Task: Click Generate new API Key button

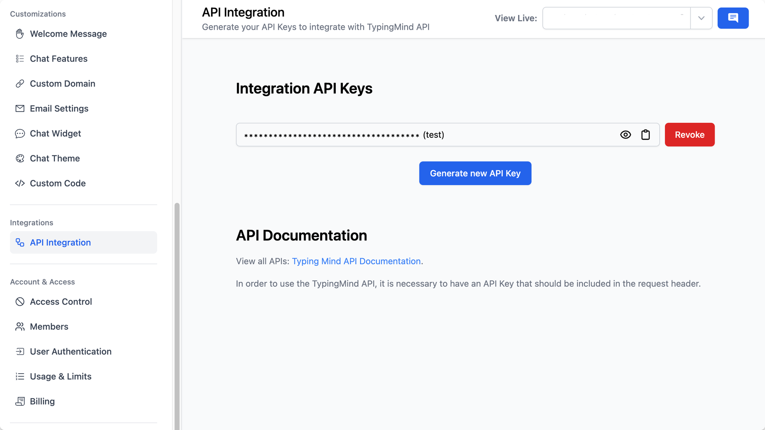Action: [x=475, y=173]
